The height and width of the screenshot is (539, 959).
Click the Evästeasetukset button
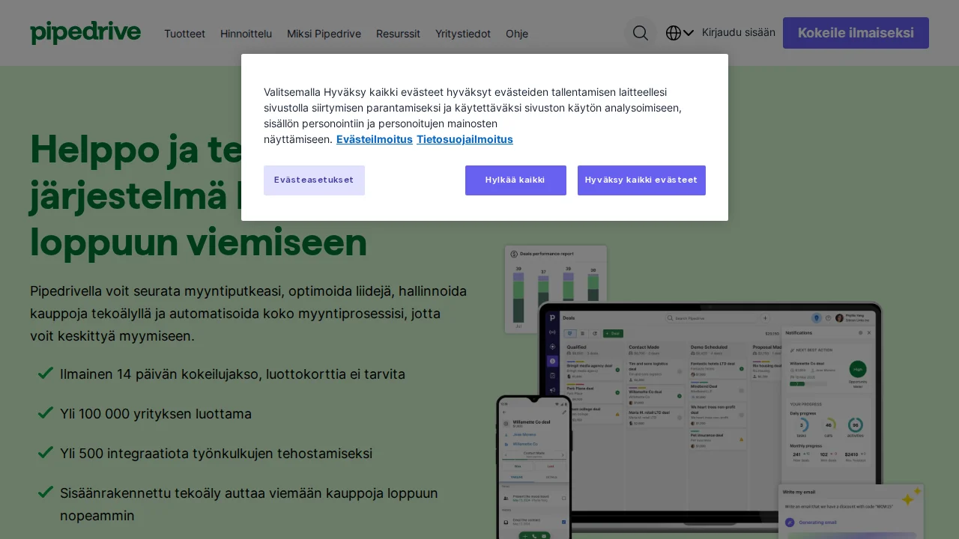pyautogui.click(x=314, y=180)
